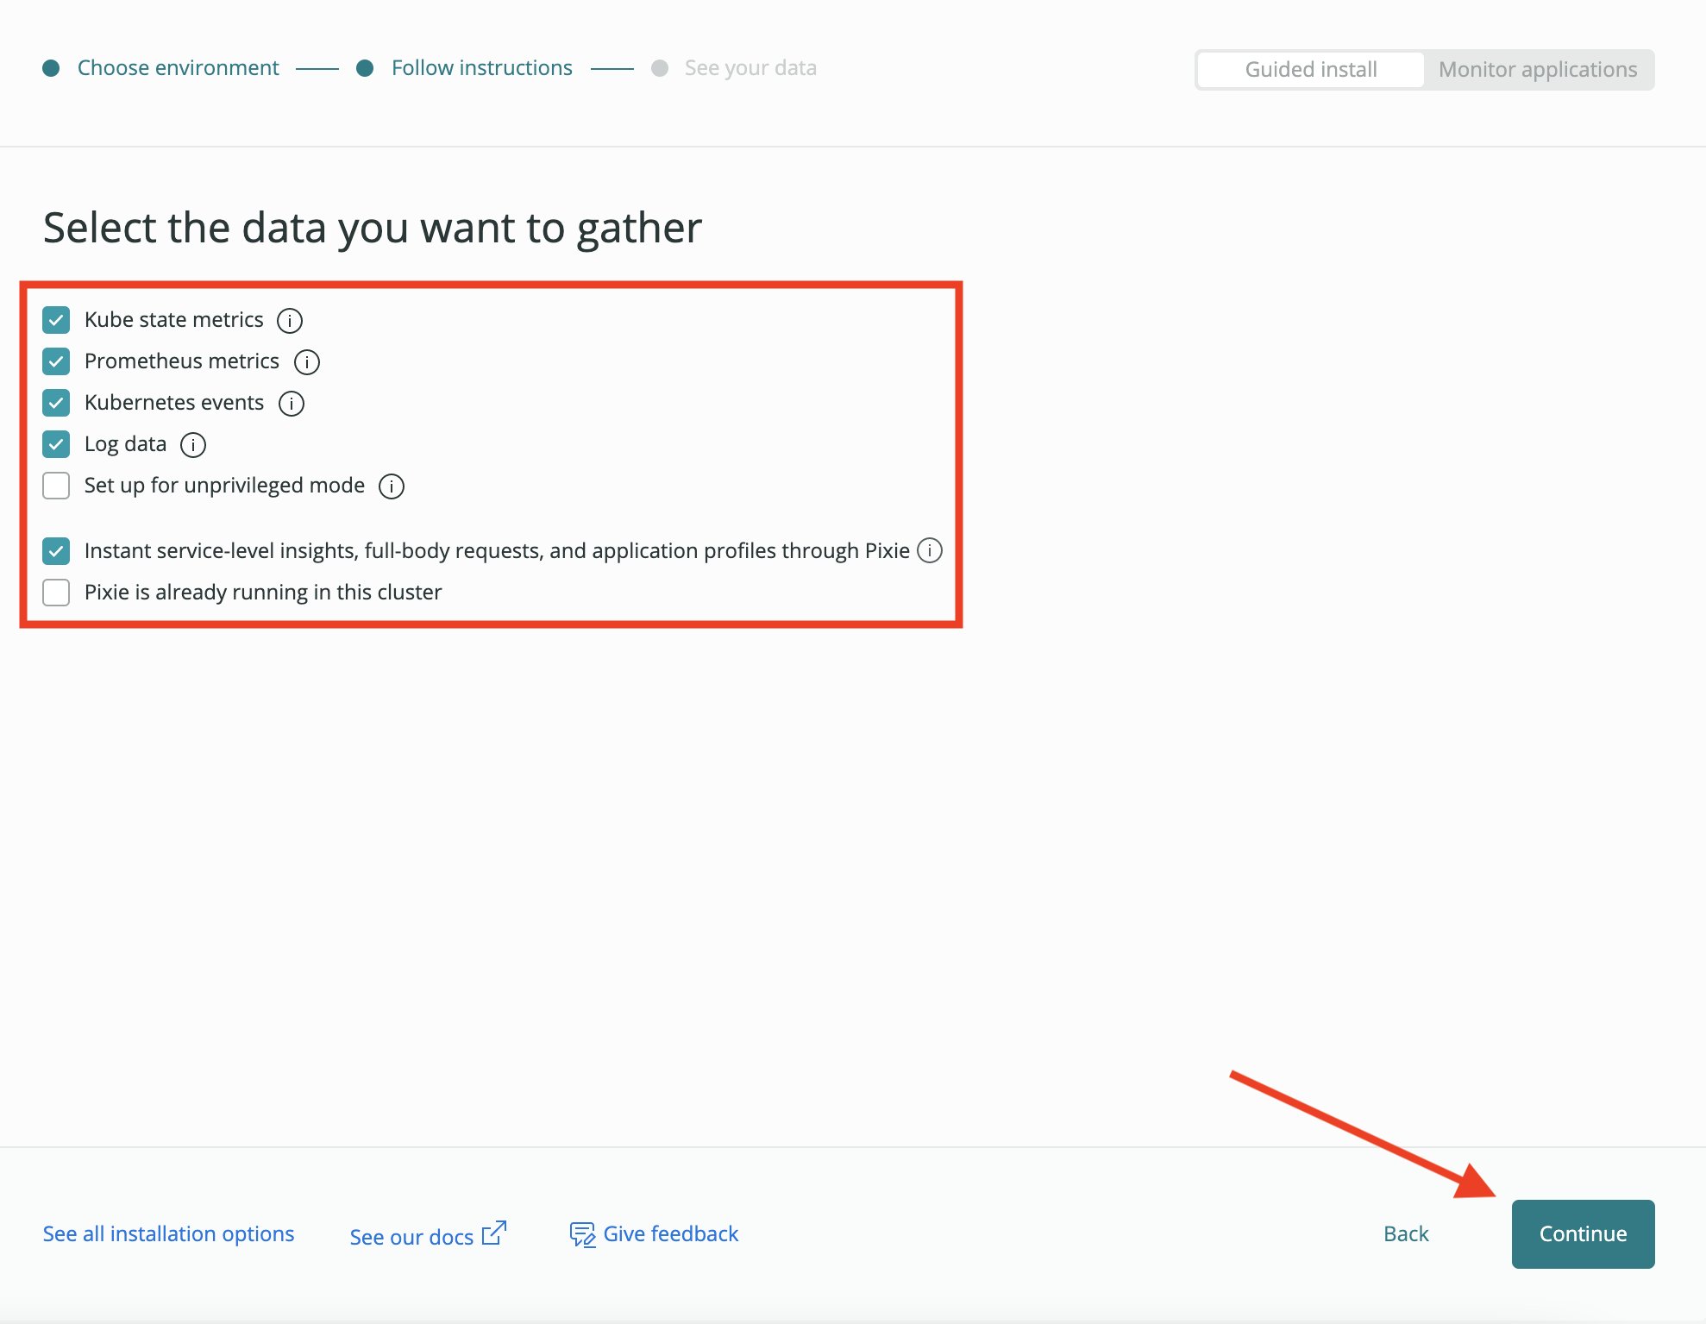View info icon beside Prometheus metrics
The image size is (1706, 1324).
(306, 361)
